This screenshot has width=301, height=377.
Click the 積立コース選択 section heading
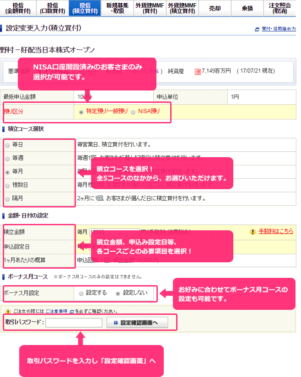pyautogui.click(x=26, y=129)
